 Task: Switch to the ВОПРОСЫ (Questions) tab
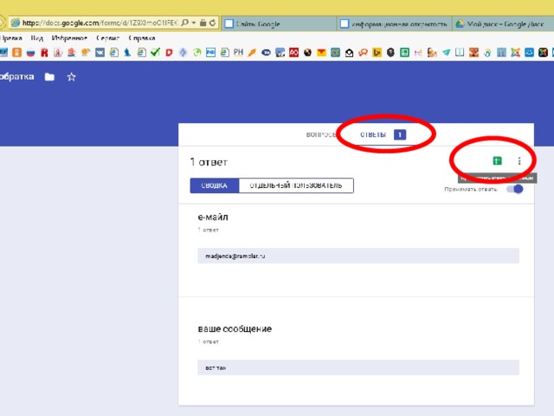point(321,135)
